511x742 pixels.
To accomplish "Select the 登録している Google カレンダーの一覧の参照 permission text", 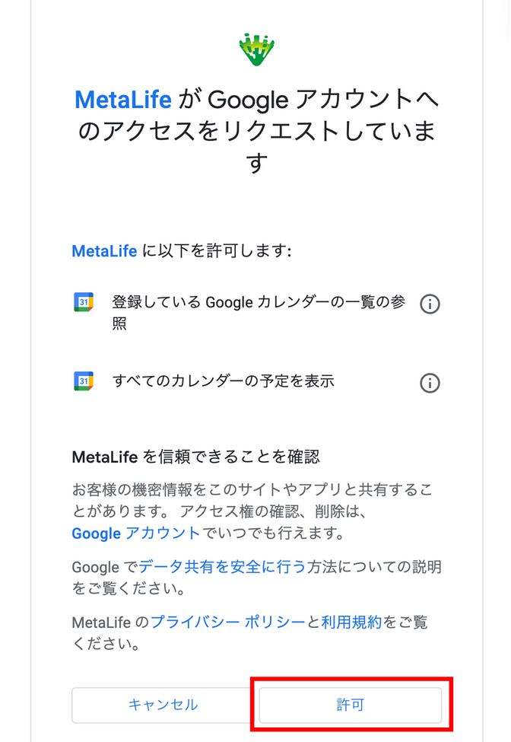I will (259, 313).
